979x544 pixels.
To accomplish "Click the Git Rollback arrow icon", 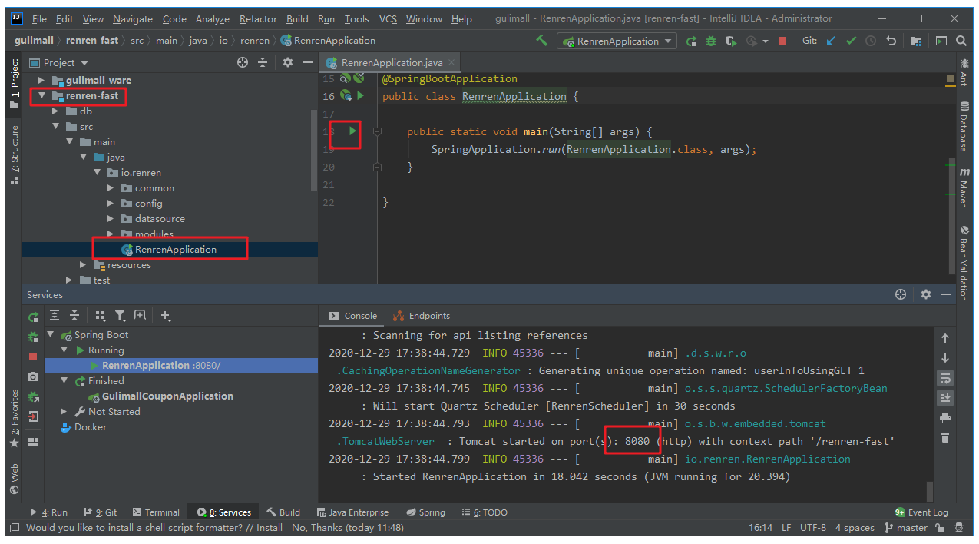I will point(891,41).
